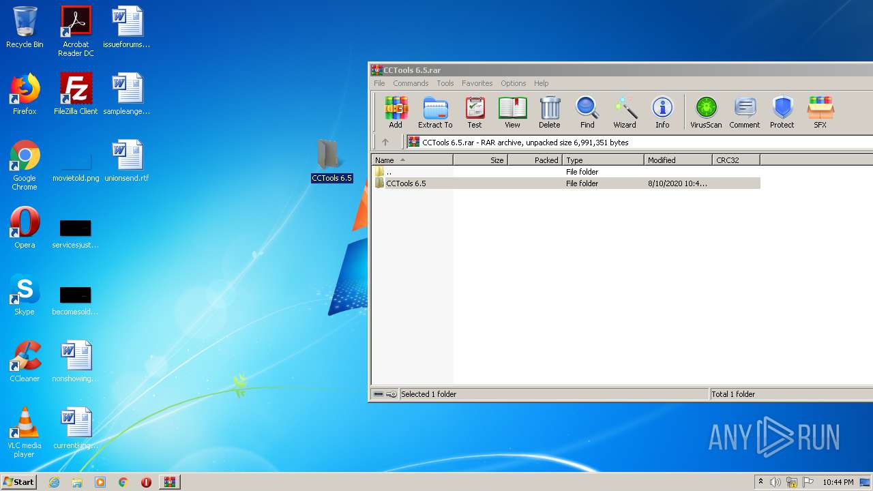
Task: Sort by Modified column header
Action: [x=678, y=160]
